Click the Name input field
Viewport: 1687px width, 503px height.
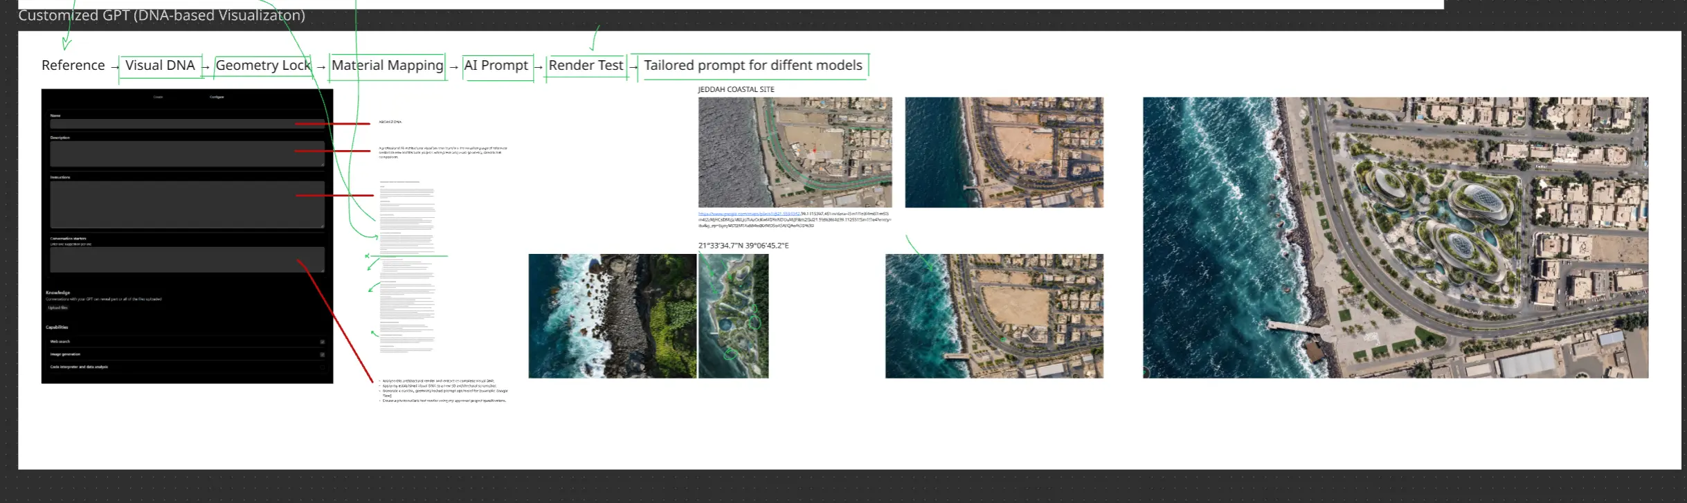pyautogui.click(x=187, y=124)
